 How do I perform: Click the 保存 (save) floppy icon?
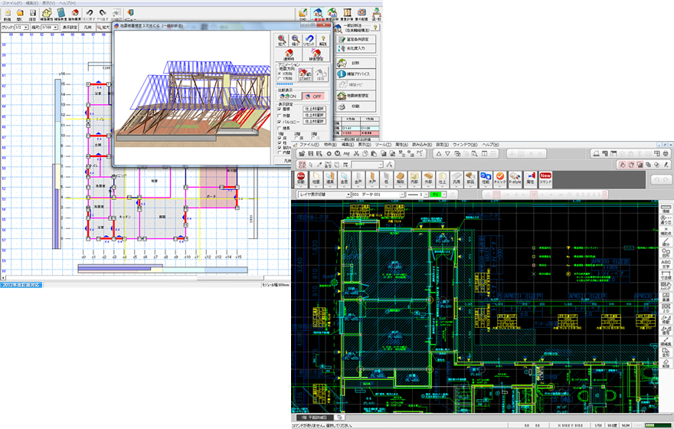tap(33, 15)
